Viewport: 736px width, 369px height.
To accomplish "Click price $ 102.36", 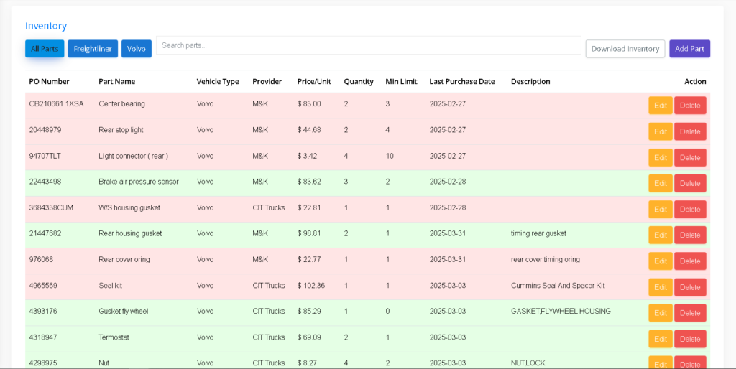I will [x=311, y=286].
